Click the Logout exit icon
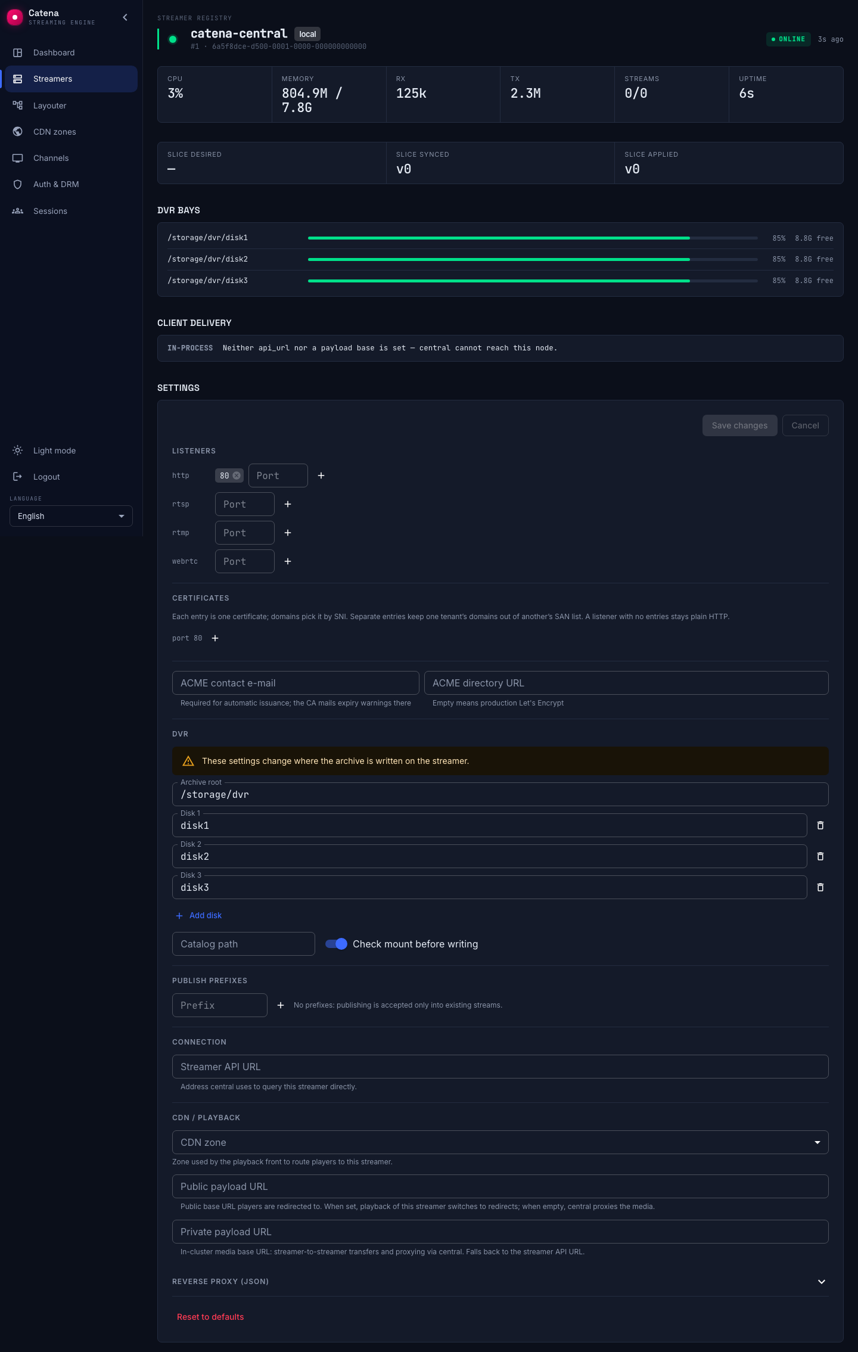This screenshot has height=1352, width=858. coord(18,477)
